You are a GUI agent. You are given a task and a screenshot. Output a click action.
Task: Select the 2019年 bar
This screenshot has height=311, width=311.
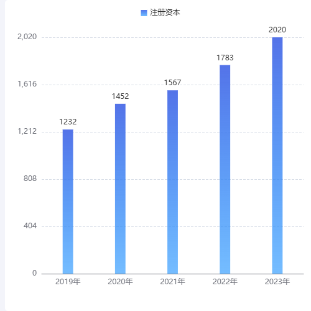click(x=68, y=202)
